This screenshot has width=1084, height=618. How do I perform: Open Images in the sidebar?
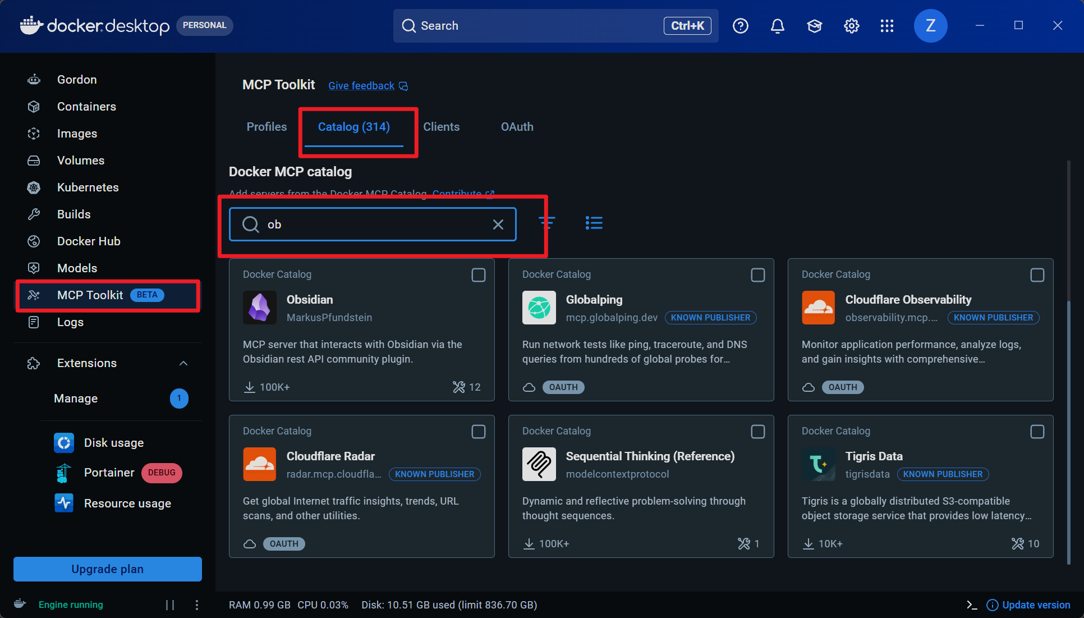click(x=108, y=134)
